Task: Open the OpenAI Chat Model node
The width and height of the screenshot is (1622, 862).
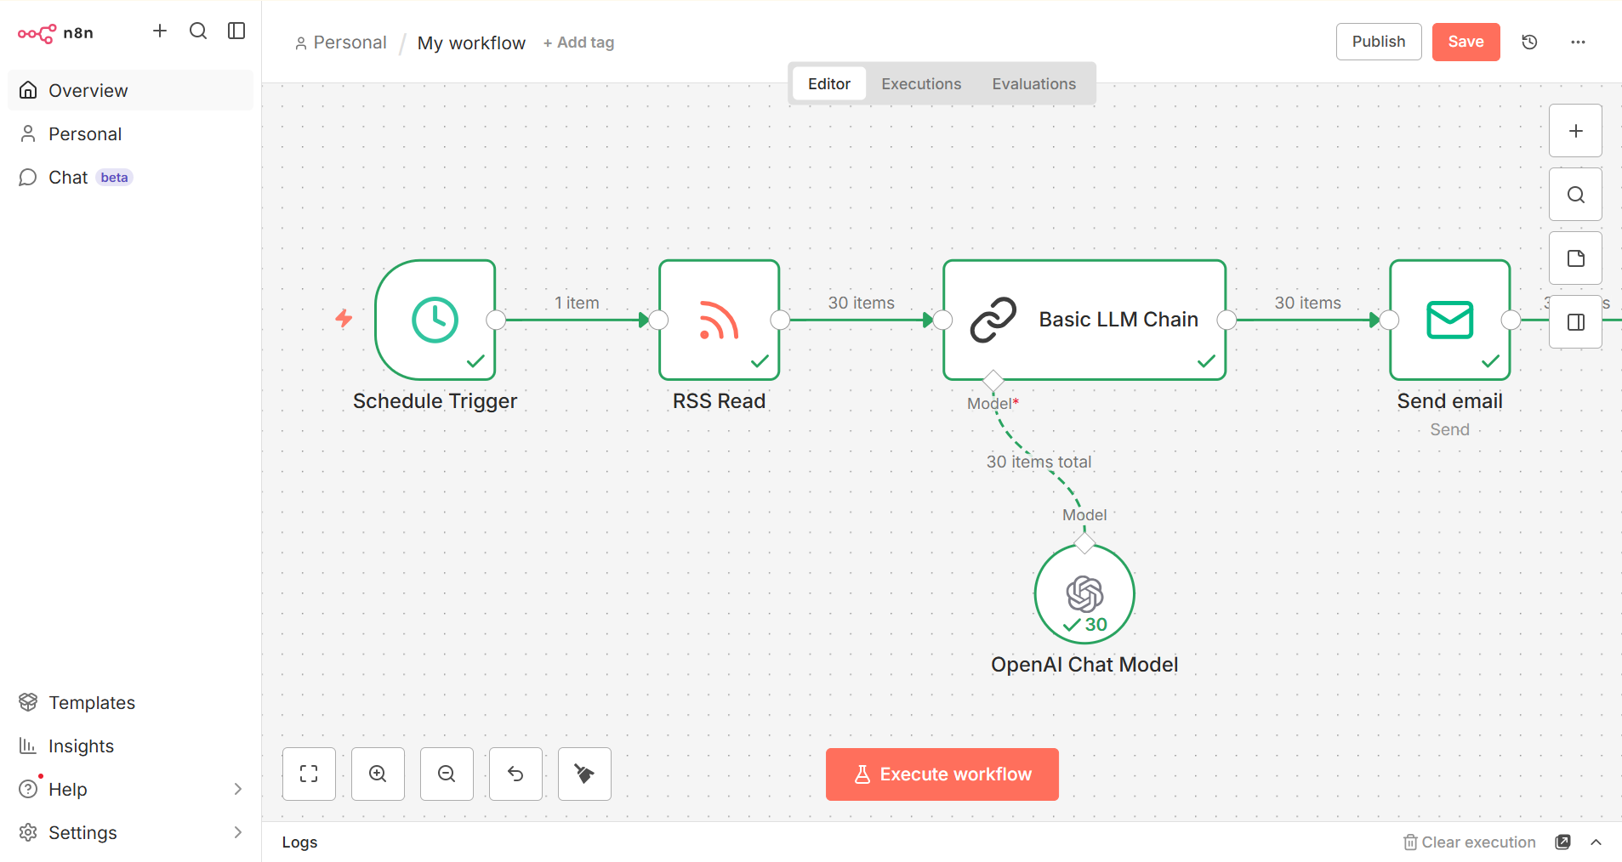Action: [x=1084, y=594]
